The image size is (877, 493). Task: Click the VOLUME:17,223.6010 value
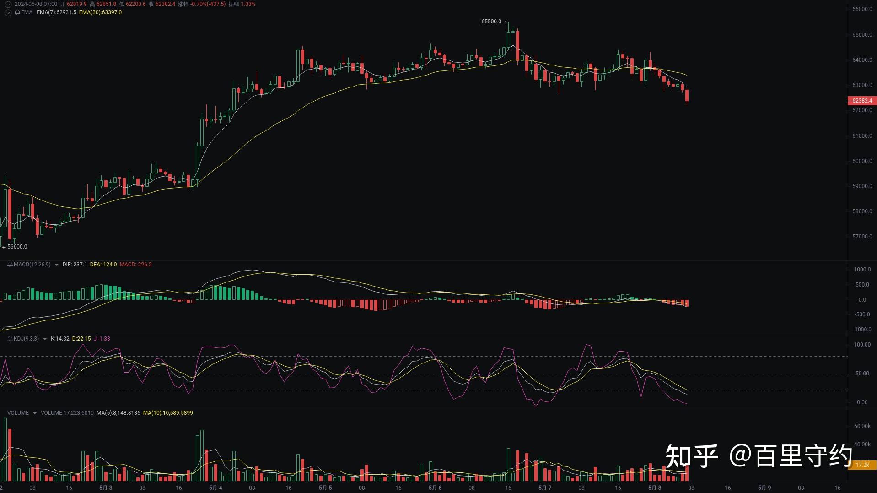(x=67, y=413)
